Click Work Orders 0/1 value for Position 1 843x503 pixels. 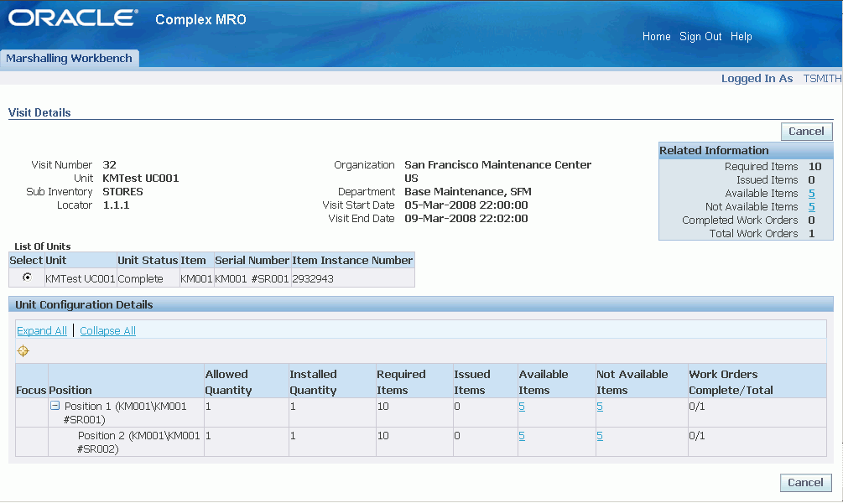tap(697, 407)
